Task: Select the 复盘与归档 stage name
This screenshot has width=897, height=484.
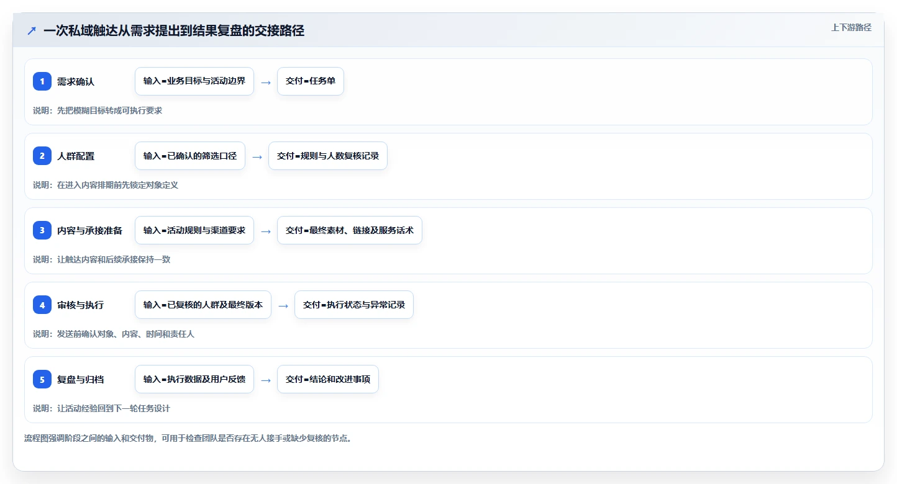Action: 81,379
